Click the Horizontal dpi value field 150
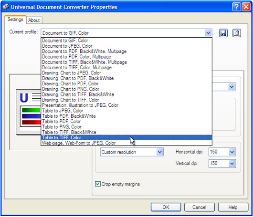This screenshot has height=217, width=253. tap(219, 152)
